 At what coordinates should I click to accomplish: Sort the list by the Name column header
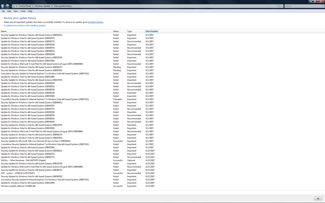tap(56, 31)
